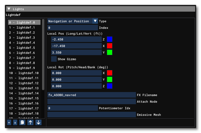The width and height of the screenshot is (201, 133).
Task: Click the green Y swatch under Local Pos
Action: pos(110,52)
